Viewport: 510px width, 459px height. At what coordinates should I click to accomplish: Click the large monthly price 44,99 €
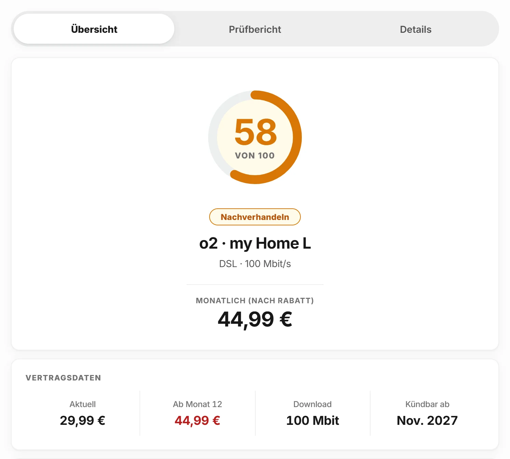click(255, 319)
